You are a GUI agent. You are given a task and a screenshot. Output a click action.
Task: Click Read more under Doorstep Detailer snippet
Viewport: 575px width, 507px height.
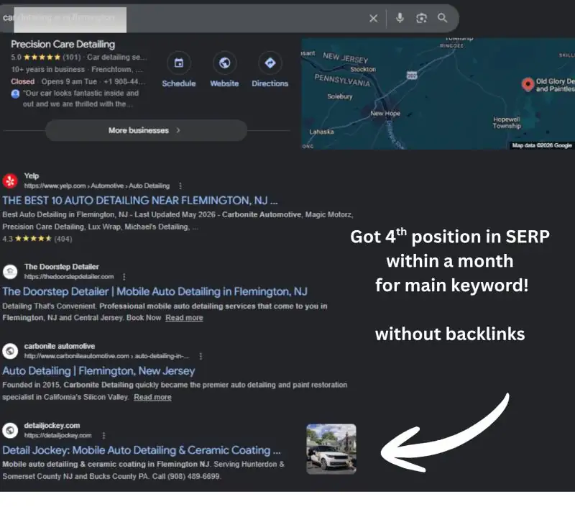pos(184,318)
